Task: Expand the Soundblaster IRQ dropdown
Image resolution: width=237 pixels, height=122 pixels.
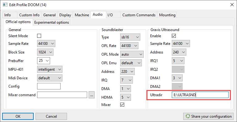Action: 126,80
